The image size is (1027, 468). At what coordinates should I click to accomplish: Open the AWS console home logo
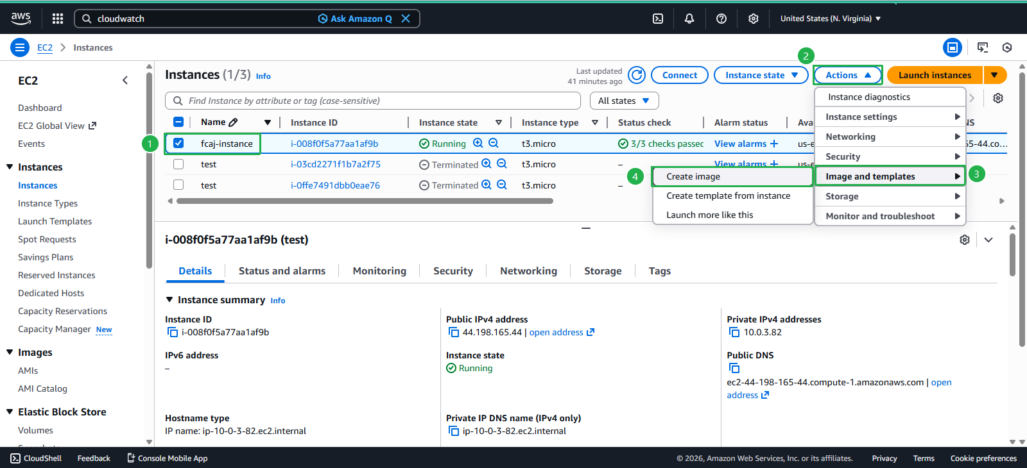[21, 19]
